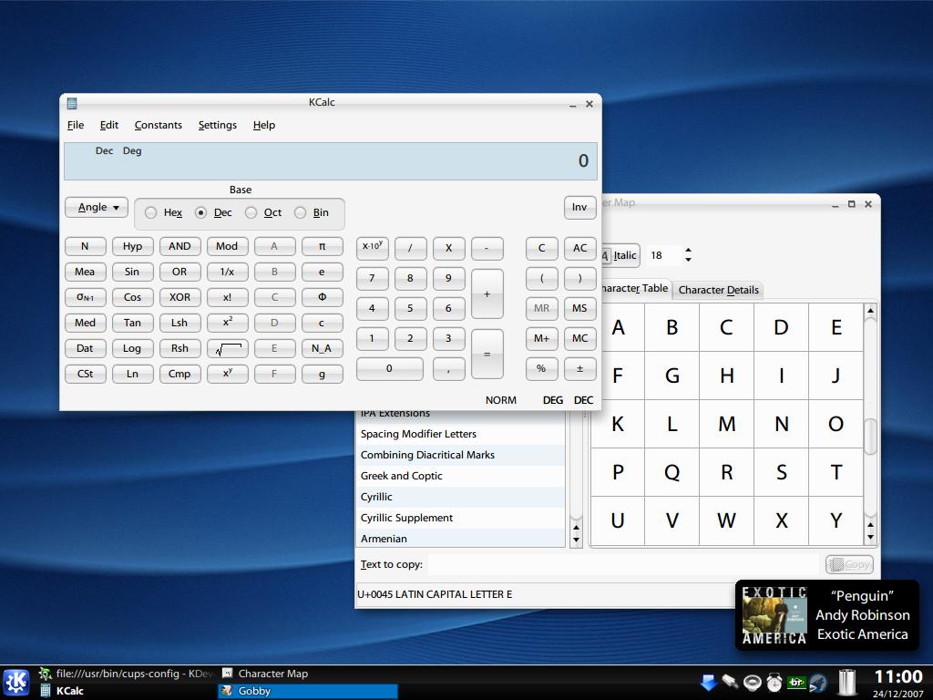Click the large plus key

pos(487,293)
